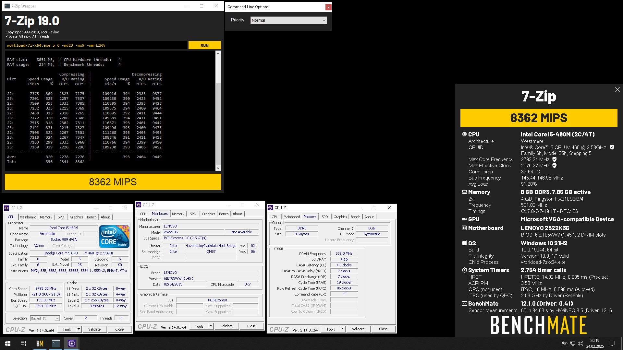Click the right CPU-Z window title icon
623x350 pixels.
click(271, 208)
